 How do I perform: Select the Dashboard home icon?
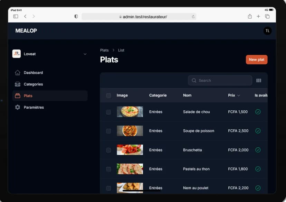coord(17,73)
